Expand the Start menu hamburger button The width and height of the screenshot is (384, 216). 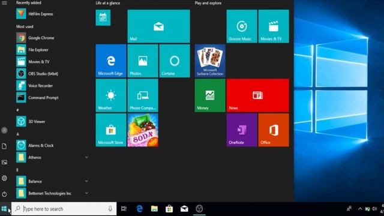coord(4,3)
